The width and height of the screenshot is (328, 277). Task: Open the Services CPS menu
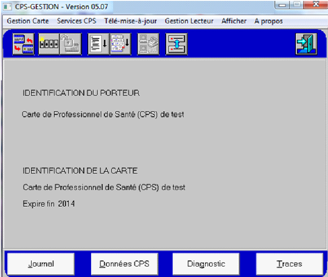77,21
